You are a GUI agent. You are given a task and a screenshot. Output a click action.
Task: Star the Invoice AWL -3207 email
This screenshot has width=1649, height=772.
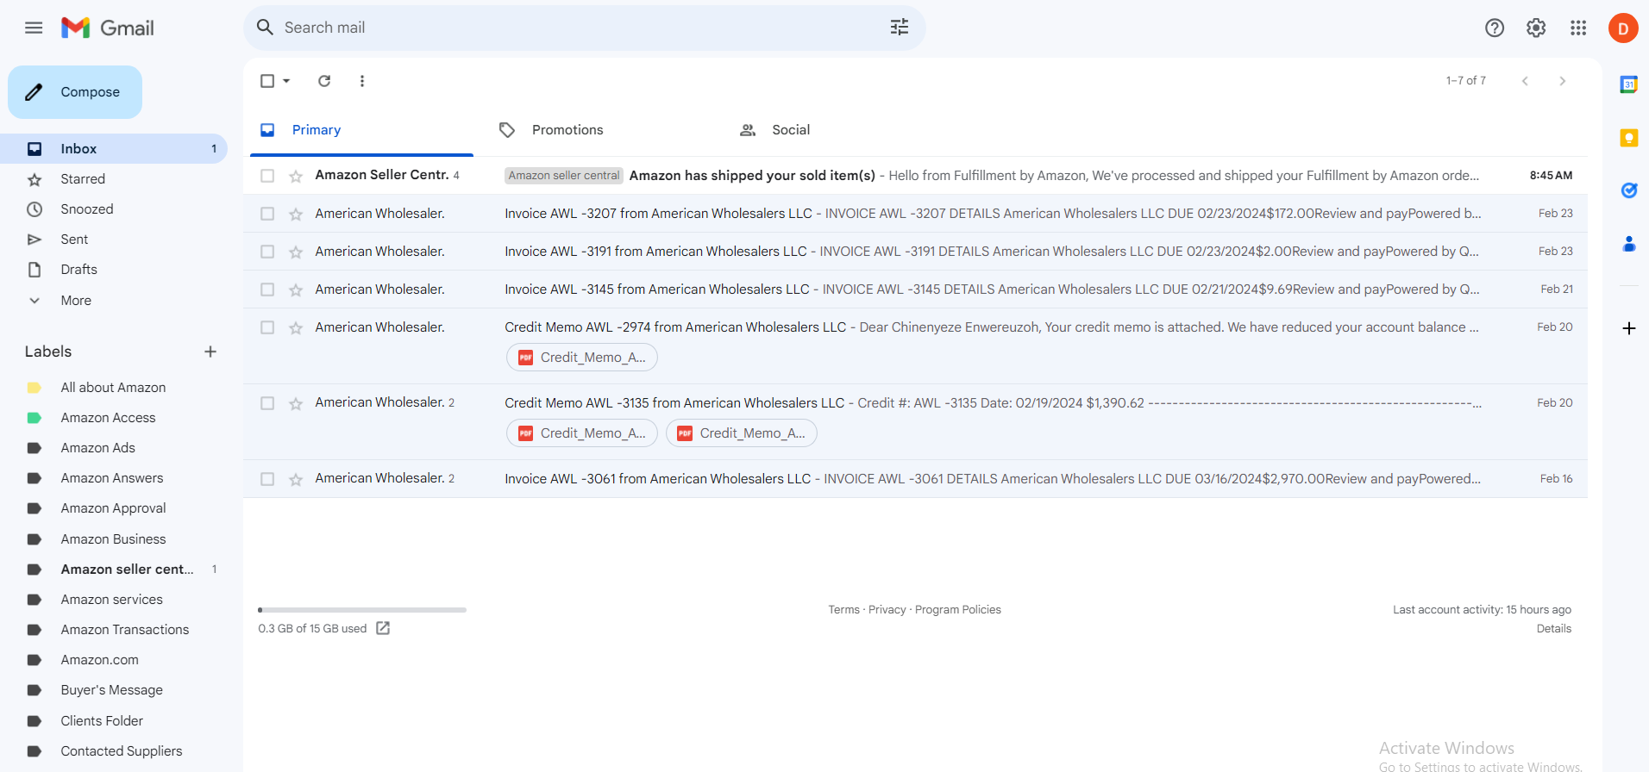[296, 215]
